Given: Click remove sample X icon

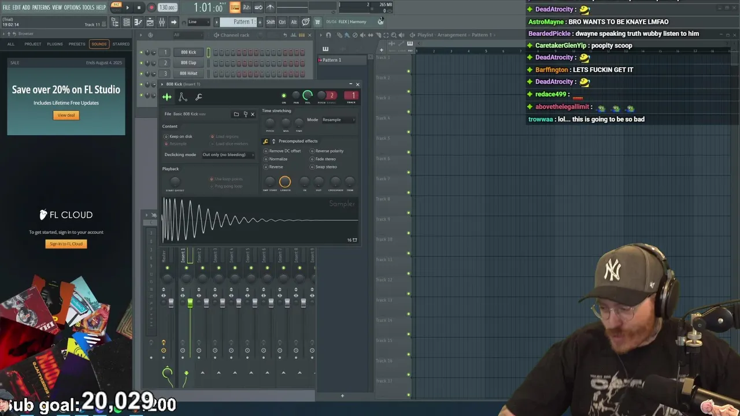Looking at the screenshot, I should click(x=252, y=114).
